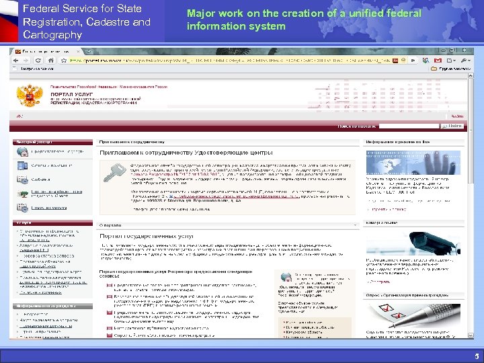This screenshot has height=363, width=484.
Task: Click into the portal search field
Action: 409,126
